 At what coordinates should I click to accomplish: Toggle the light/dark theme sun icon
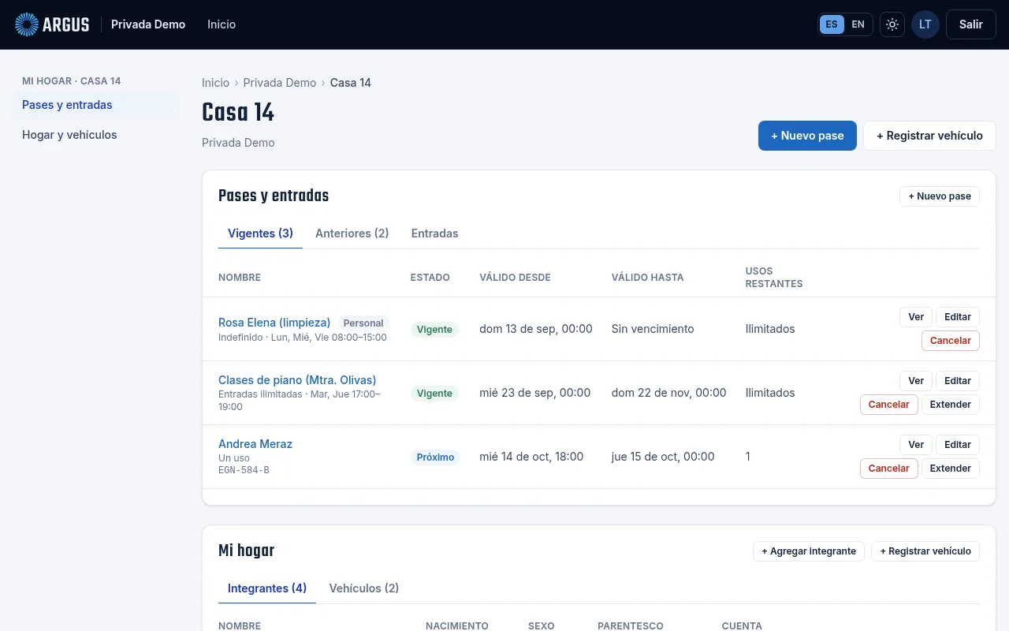tap(892, 24)
